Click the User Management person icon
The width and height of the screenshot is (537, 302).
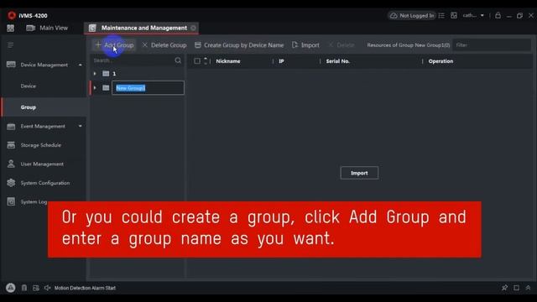coord(11,164)
